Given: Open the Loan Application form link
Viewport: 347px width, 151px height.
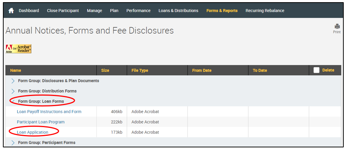Looking at the screenshot, I should click(x=32, y=132).
